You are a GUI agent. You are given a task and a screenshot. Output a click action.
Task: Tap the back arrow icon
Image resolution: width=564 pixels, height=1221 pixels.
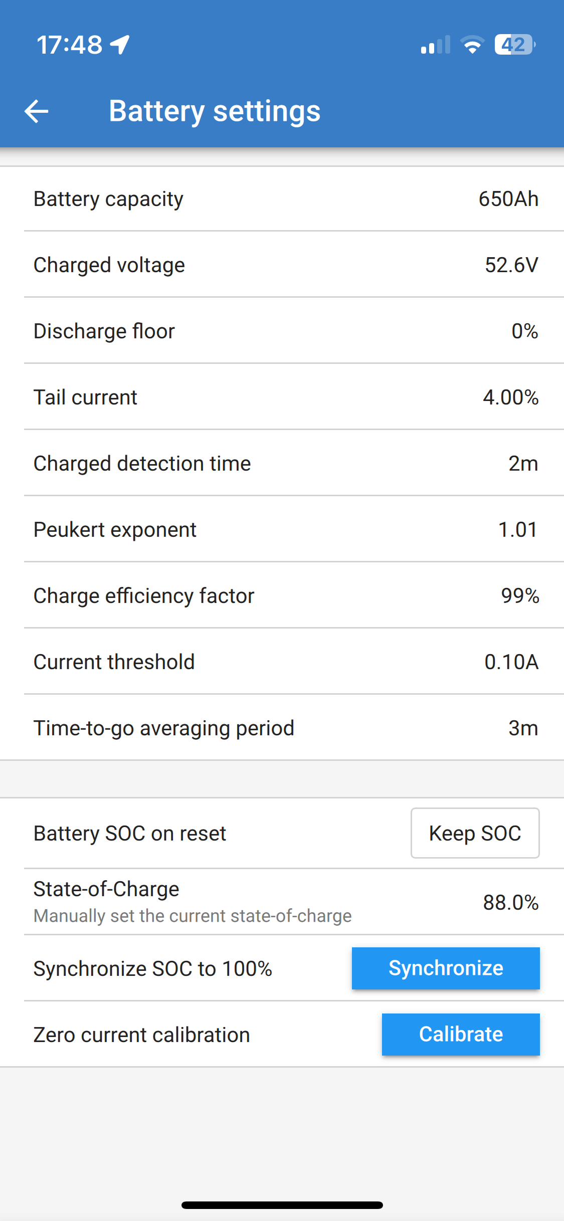[x=37, y=111]
